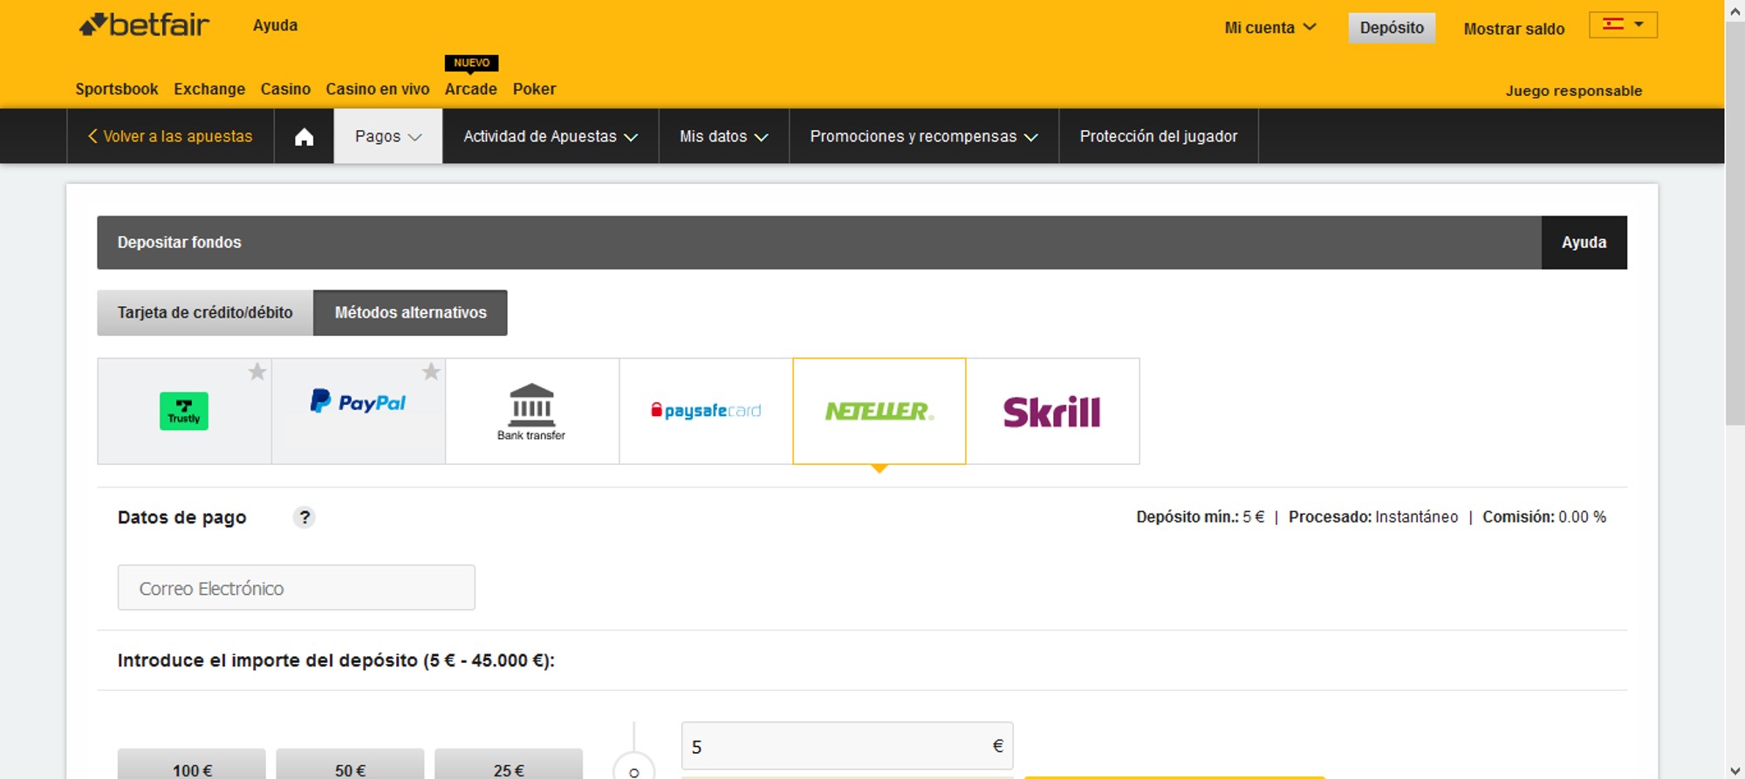This screenshot has height=779, width=1745.
Task: Select the 50 € quick amount
Action: [x=351, y=764]
